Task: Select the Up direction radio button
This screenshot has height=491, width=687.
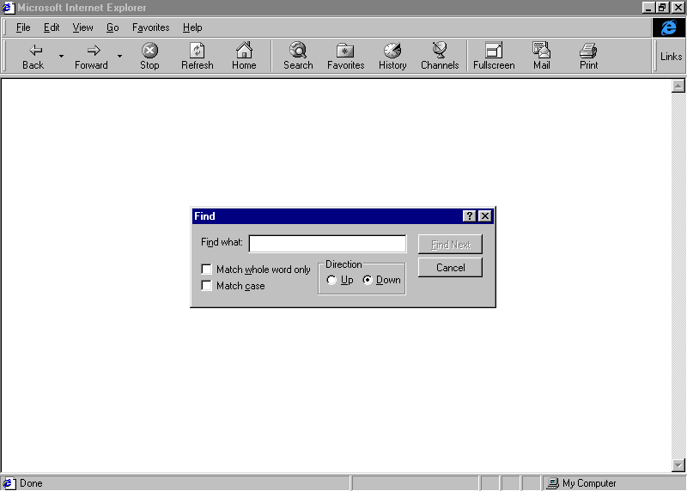Action: tap(331, 280)
